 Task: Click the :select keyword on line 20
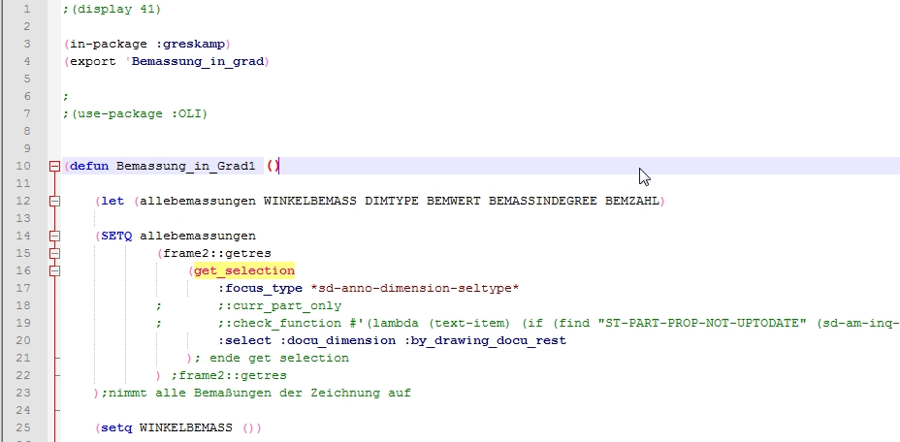click(244, 341)
